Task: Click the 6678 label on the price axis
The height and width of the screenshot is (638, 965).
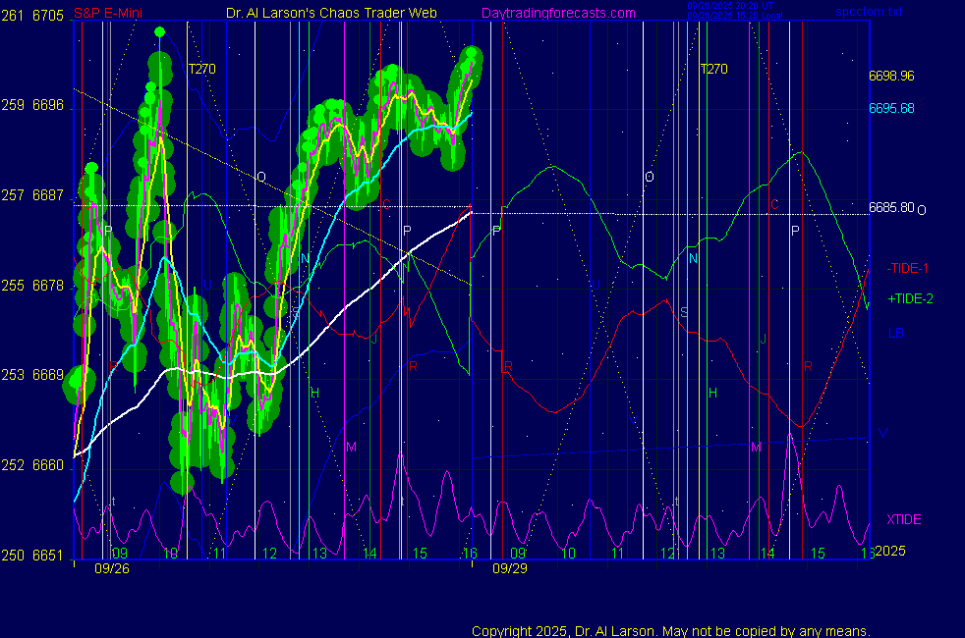Action: tap(47, 286)
